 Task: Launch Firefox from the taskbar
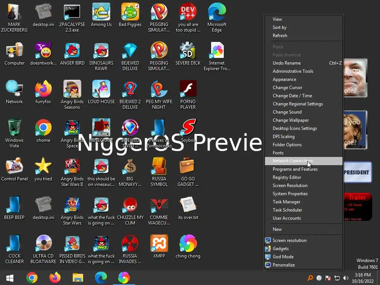pyautogui.click(x=55, y=278)
